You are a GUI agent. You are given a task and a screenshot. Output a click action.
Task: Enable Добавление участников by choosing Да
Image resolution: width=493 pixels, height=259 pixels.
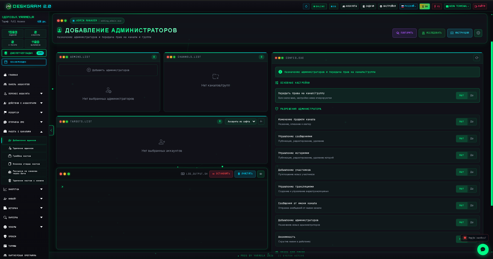click(472, 172)
